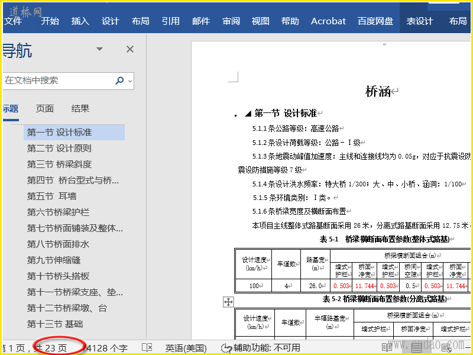The image size is (473, 355).
Task: Open the 帮助 ribbon tab
Action: coord(290,21)
